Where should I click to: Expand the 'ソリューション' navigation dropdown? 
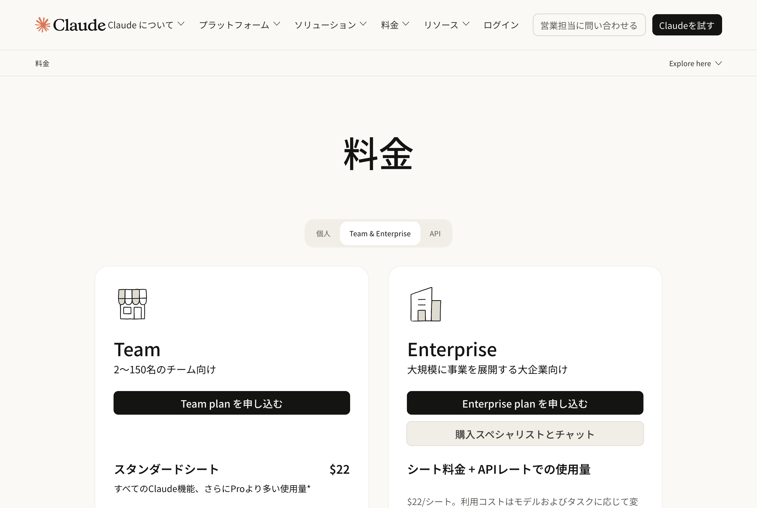click(331, 25)
